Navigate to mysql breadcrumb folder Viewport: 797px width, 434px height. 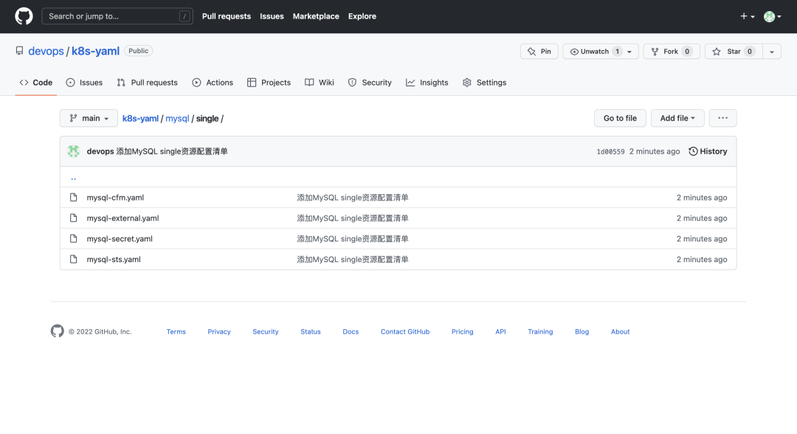(177, 118)
